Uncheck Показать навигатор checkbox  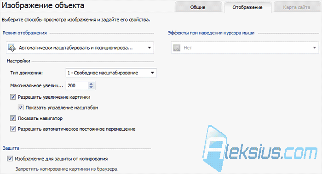click(x=13, y=118)
